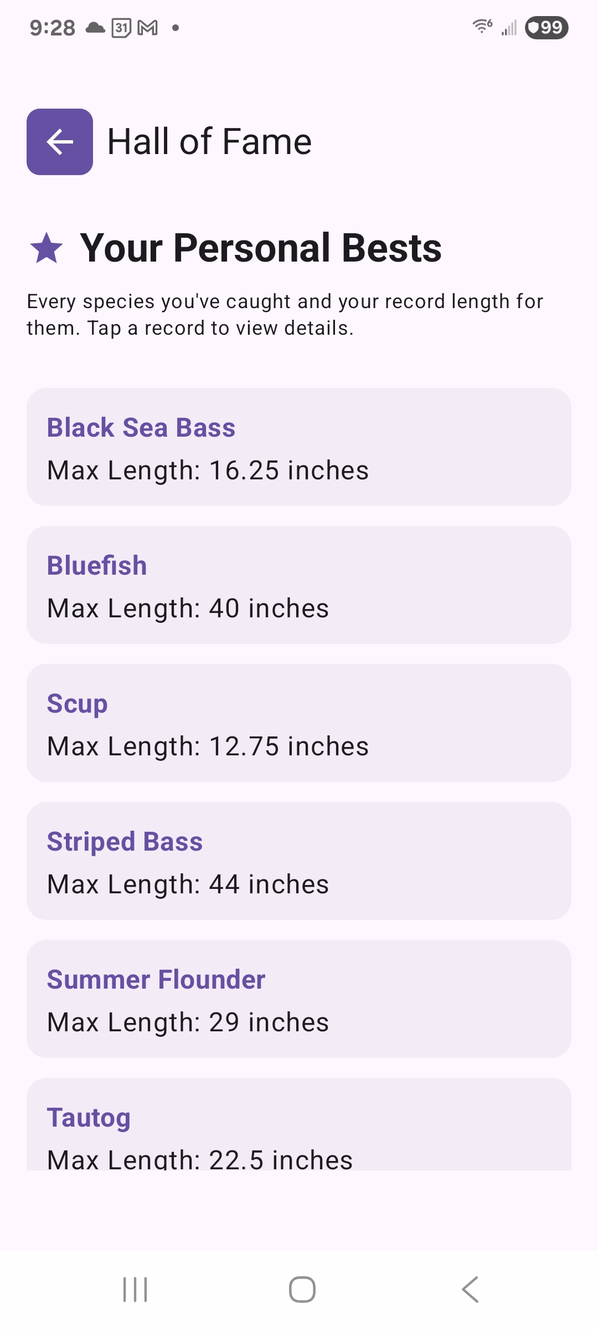Tap the purple star icon

click(x=47, y=248)
